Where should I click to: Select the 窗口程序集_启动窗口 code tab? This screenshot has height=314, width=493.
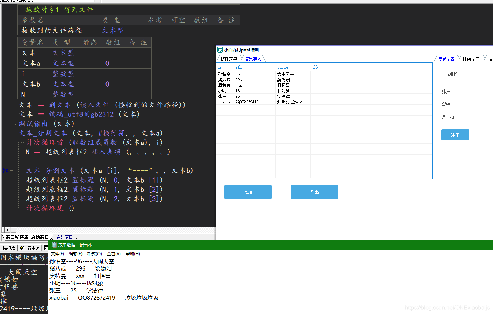pyautogui.click(x=27, y=237)
